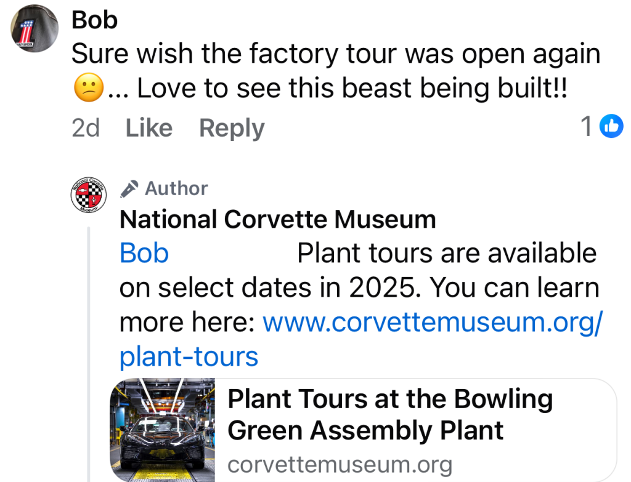
Task: Like Bob's comment
Action: pyautogui.click(x=149, y=128)
